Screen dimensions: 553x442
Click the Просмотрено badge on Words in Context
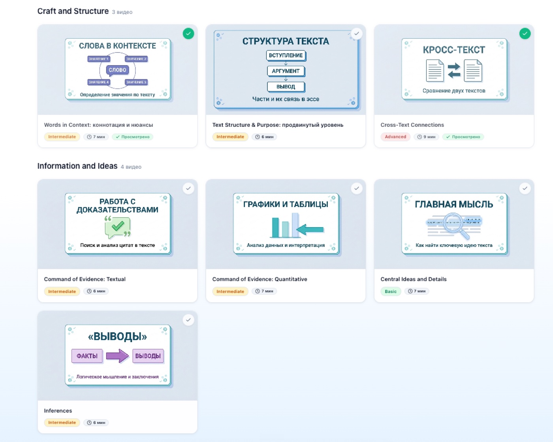coord(133,137)
